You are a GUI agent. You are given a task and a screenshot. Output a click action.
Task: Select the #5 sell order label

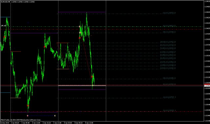[4, 26]
